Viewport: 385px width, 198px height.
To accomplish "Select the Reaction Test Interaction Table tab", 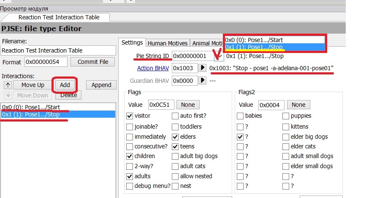I will point(59,17).
